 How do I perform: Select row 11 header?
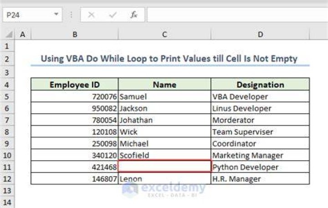pos(7,167)
